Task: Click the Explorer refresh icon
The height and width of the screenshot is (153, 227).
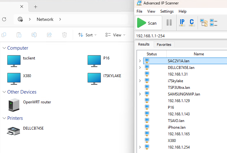Action: [4, 19]
